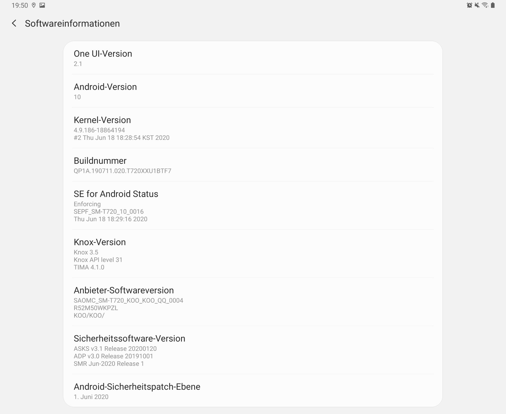
Task: Open Android-Sicherheitspatch-Ebene entry
Action: point(253,391)
